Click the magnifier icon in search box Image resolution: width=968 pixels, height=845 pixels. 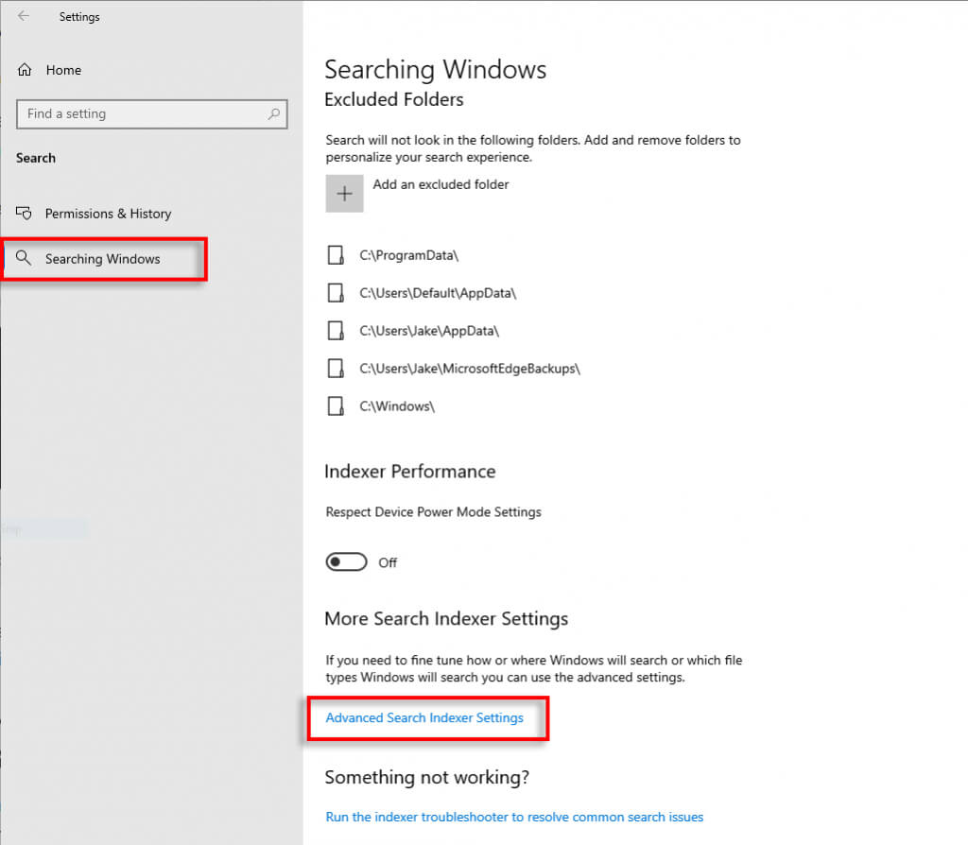(274, 114)
